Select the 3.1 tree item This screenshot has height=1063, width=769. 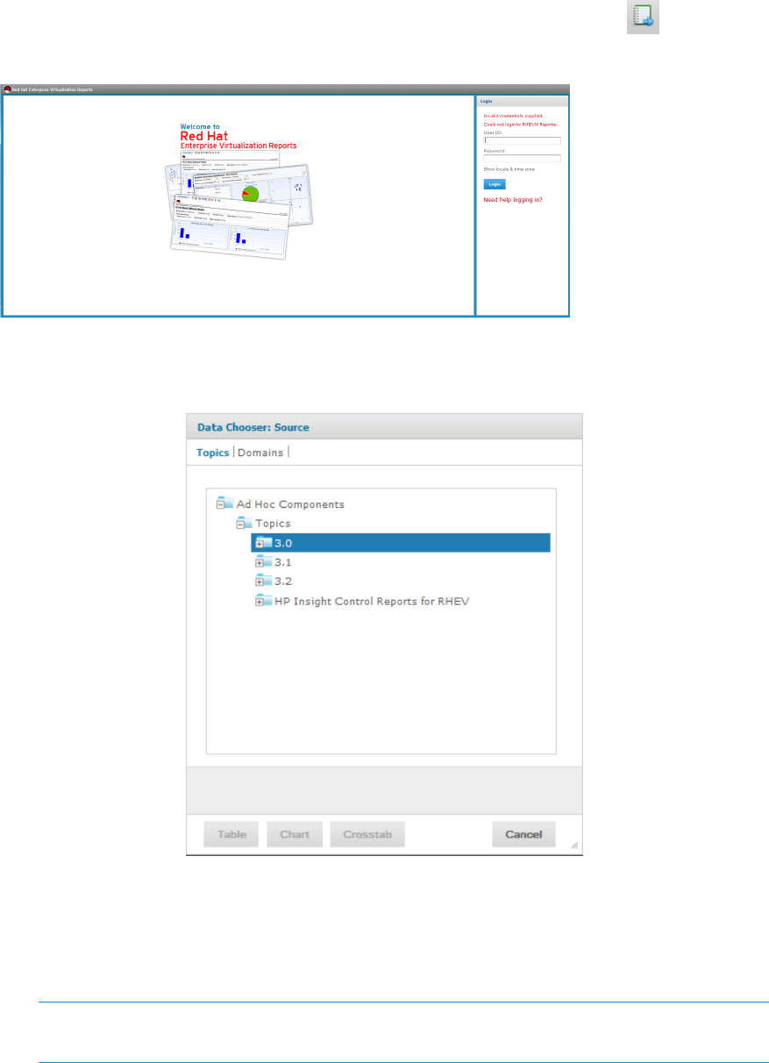coord(282,563)
